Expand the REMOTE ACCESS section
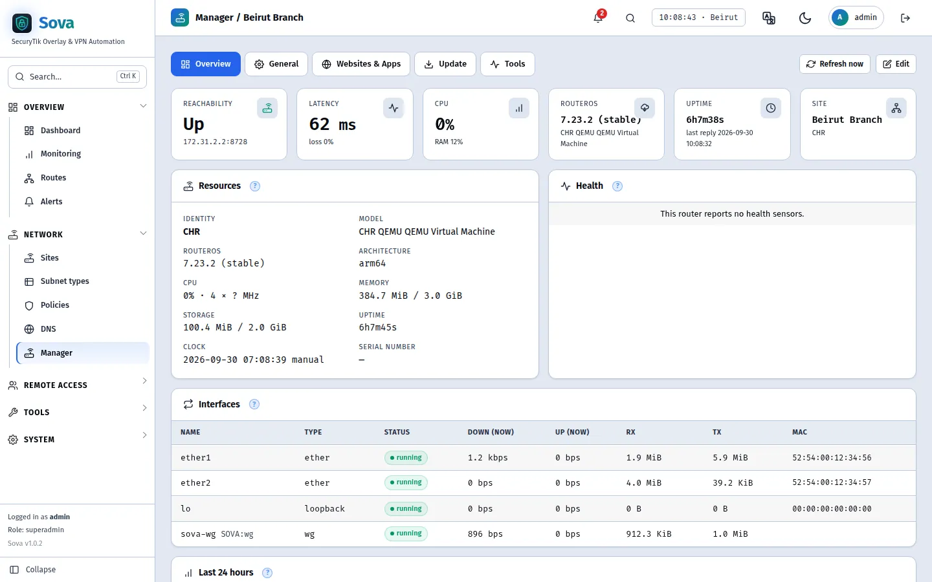This screenshot has height=582, width=932. click(x=78, y=385)
